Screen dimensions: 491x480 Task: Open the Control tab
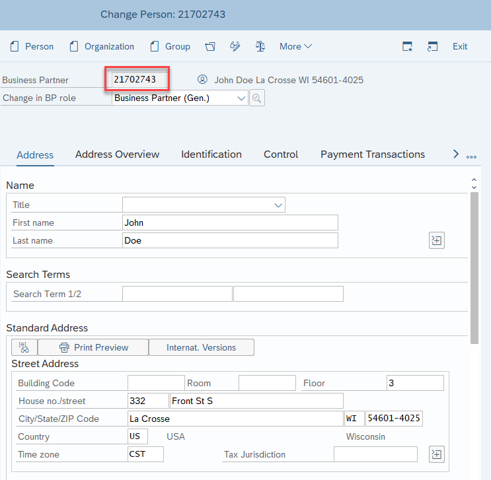281,154
